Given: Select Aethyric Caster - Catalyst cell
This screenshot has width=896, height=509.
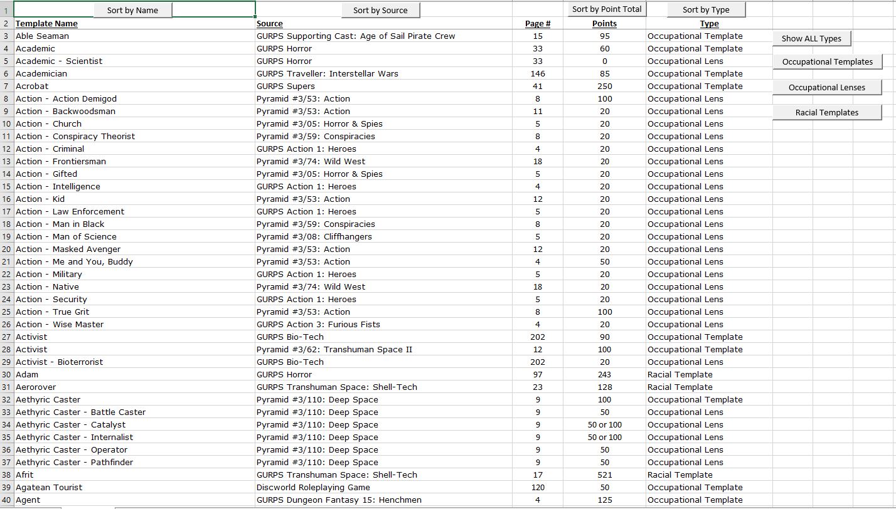Looking at the screenshot, I should 134,424.
